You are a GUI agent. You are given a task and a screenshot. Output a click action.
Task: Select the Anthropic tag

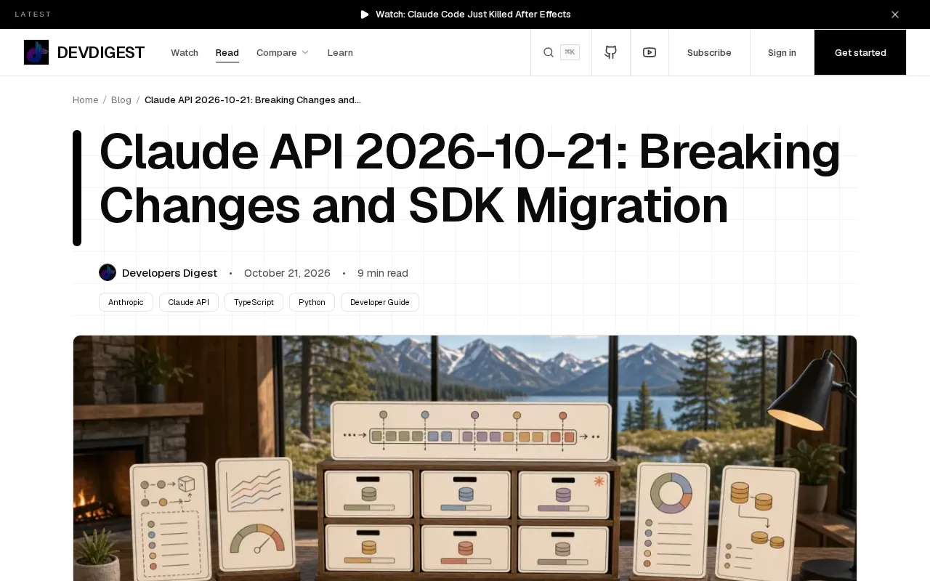coord(126,302)
